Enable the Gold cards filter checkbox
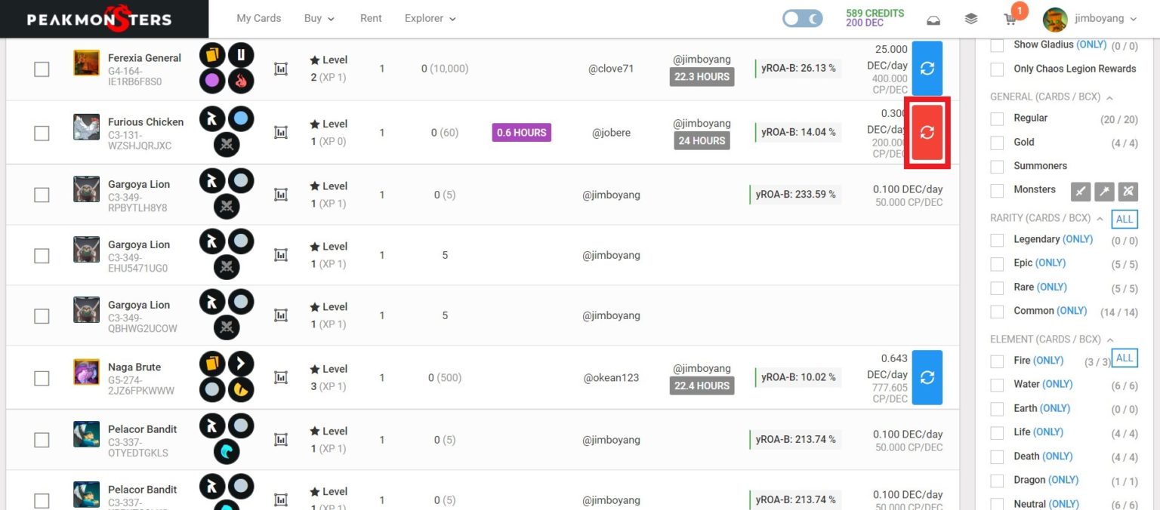This screenshot has height=510, width=1160. click(997, 143)
